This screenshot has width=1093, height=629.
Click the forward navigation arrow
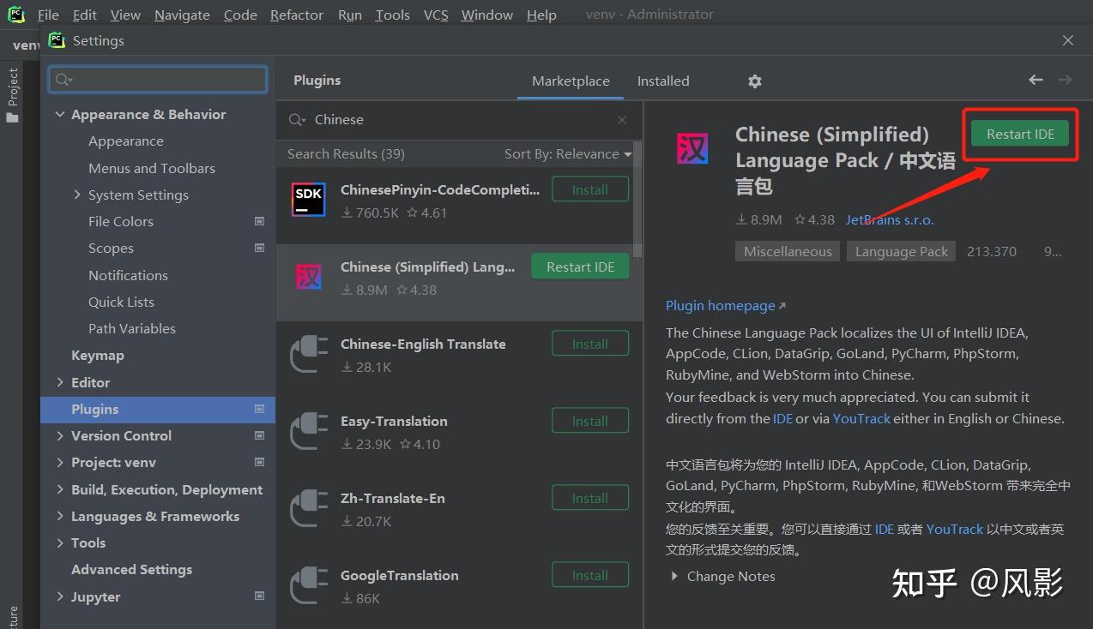(1065, 78)
